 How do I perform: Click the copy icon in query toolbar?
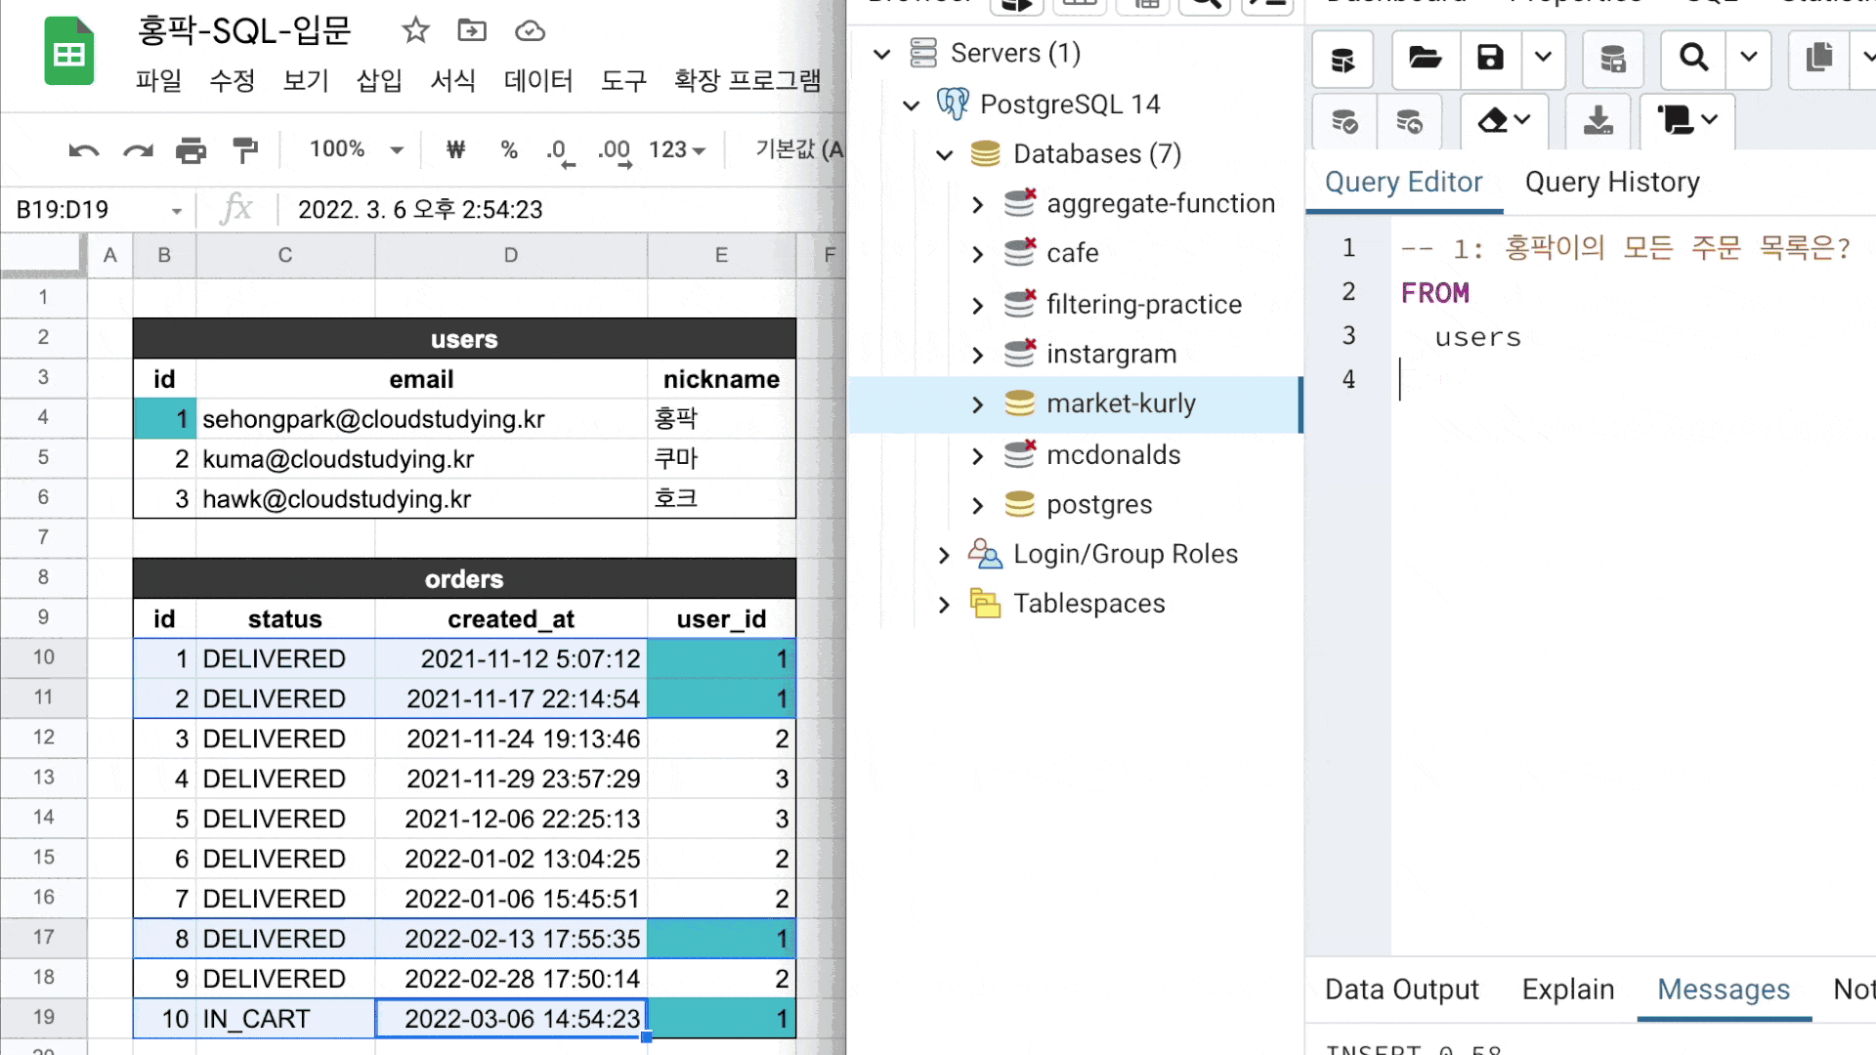(x=1818, y=59)
